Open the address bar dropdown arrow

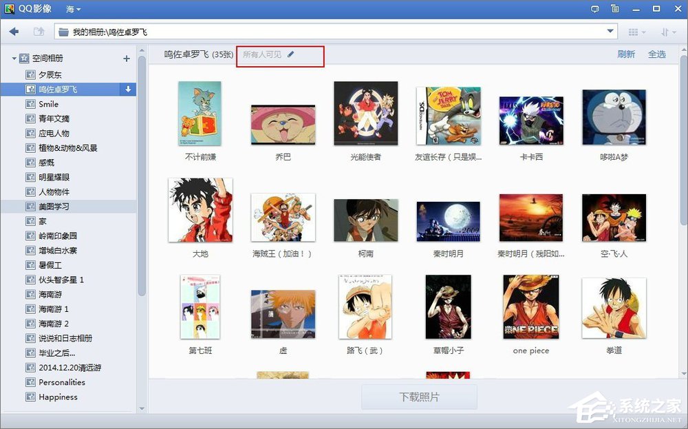pyautogui.click(x=609, y=31)
